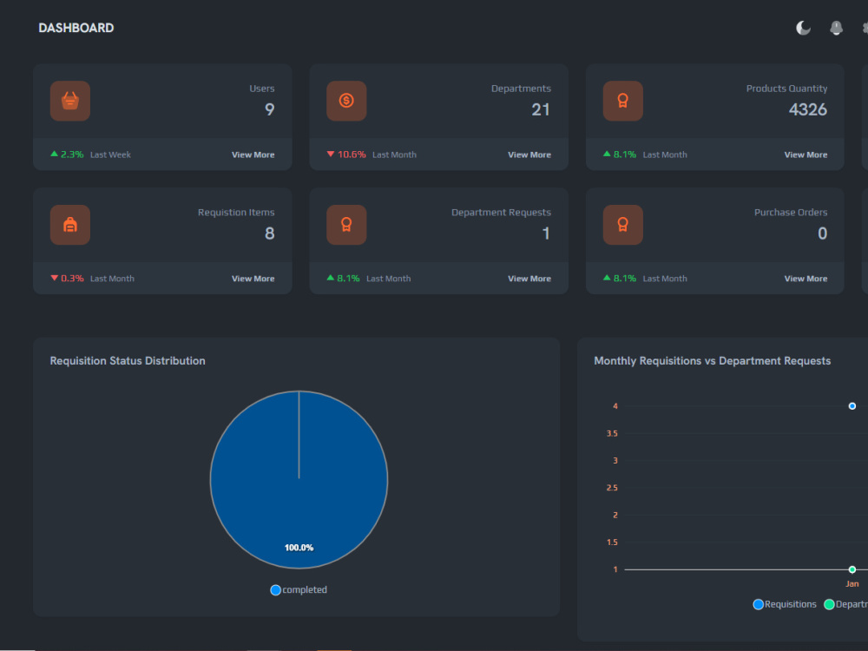Screen dimensions: 868x651
Task: Click the Department Requests value 1
Action: (x=546, y=233)
